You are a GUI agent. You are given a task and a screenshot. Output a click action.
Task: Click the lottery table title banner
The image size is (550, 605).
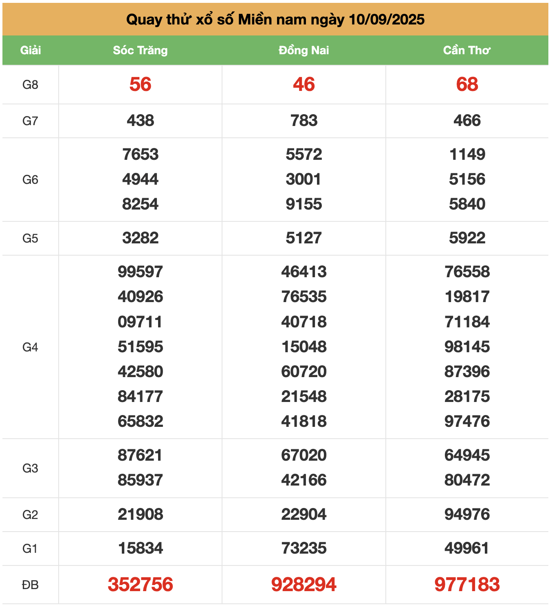pyautogui.click(x=275, y=19)
